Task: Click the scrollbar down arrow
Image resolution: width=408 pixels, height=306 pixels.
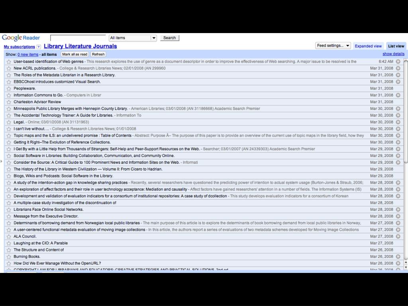Action: (406, 267)
